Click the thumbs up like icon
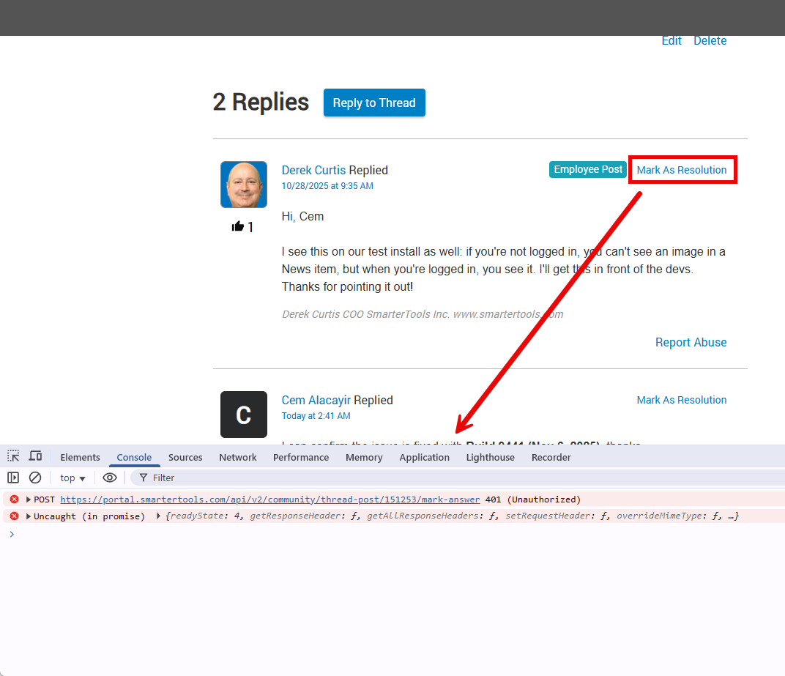785x676 pixels. pyautogui.click(x=238, y=227)
